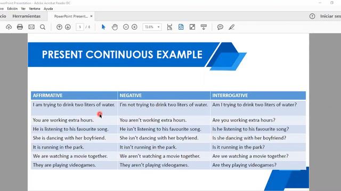Click 'He isn't listening to his favourite song.'

[x=160, y=129]
